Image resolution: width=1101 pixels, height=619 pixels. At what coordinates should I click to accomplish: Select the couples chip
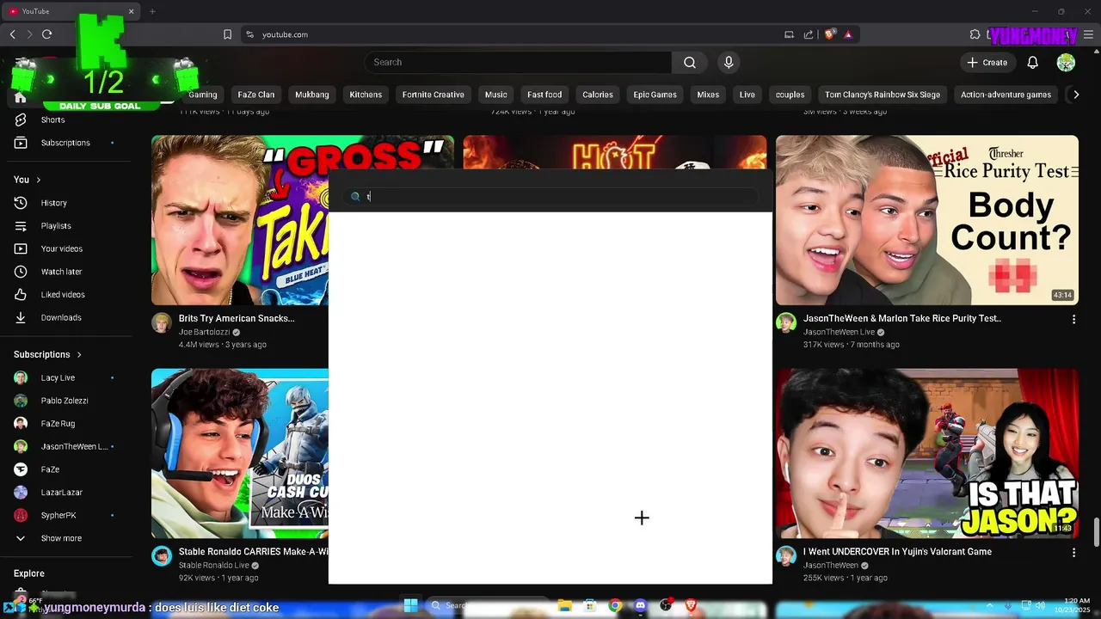[x=790, y=95]
